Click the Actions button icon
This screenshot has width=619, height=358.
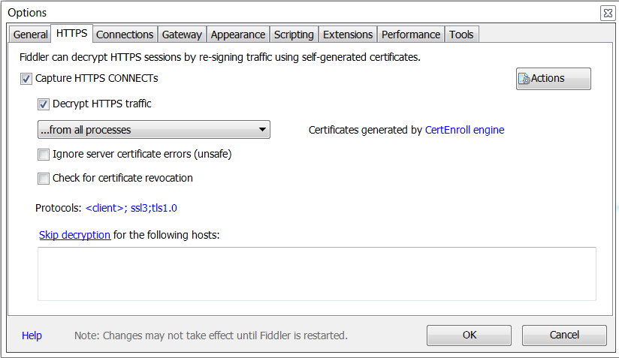(525, 79)
